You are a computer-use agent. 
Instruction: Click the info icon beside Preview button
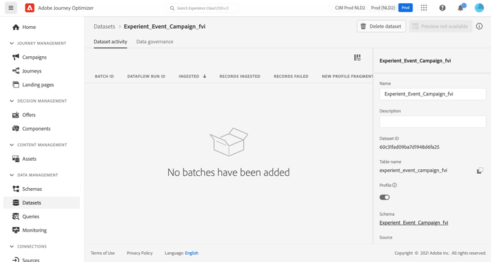[479, 26]
